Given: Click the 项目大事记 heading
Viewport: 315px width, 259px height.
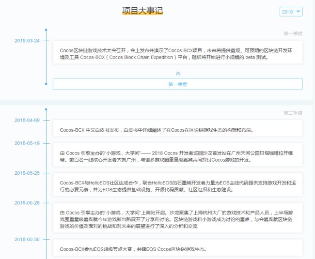Looking at the screenshot, I should (x=142, y=11).
